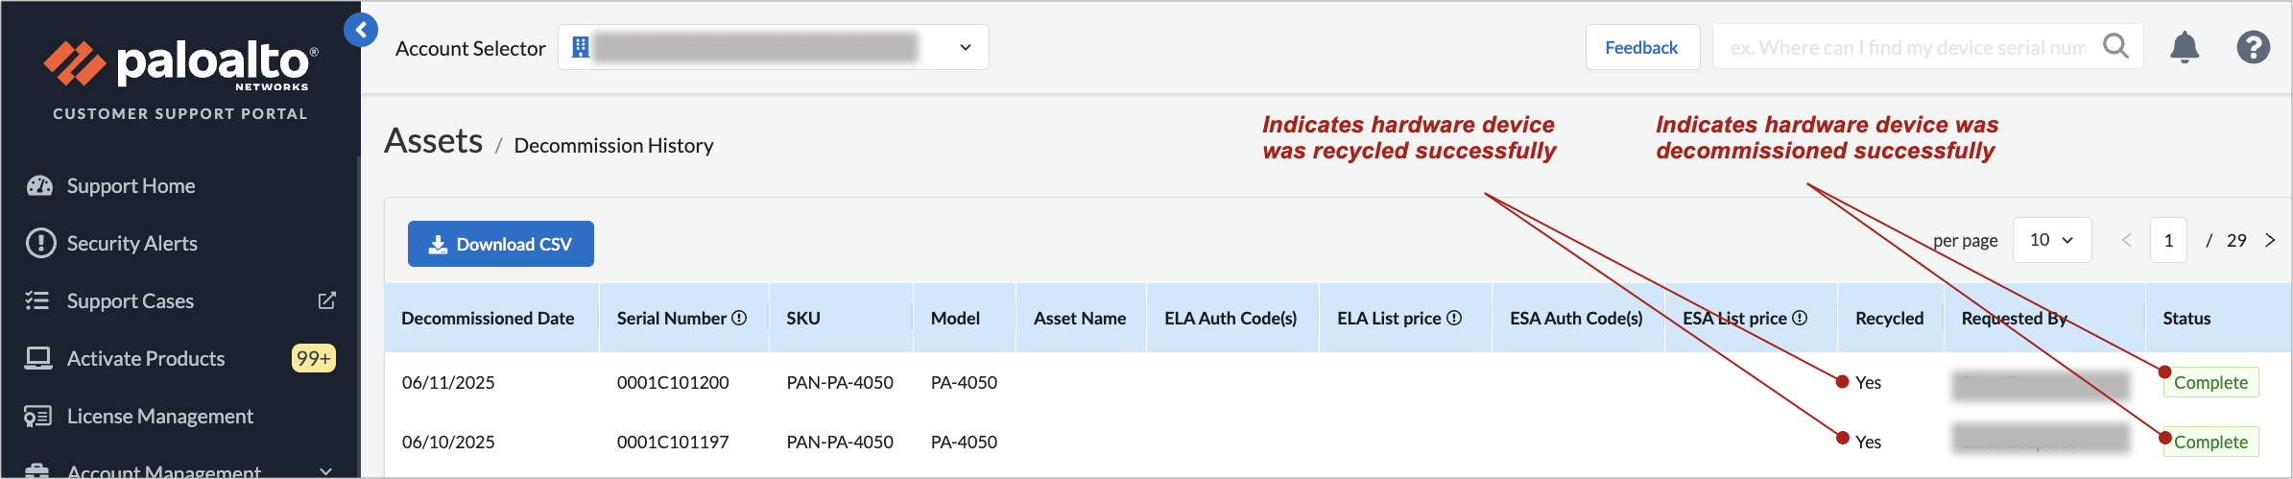The width and height of the screenshot is (2293, 479).
Task: Collapse the sidebar with the blue arrow
Action: click(x=361, y=31)
